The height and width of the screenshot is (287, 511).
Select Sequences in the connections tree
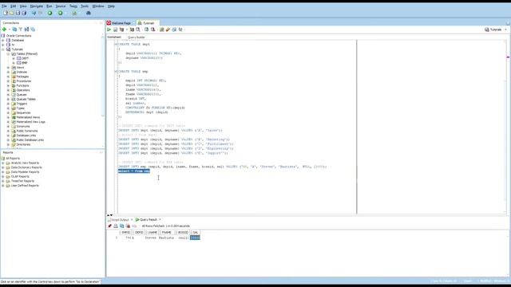[23, 113]
